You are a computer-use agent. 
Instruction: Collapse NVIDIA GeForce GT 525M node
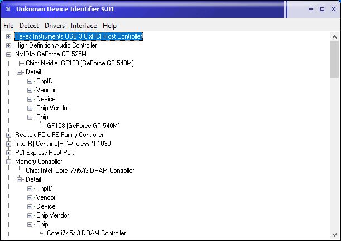pos(8,54)
